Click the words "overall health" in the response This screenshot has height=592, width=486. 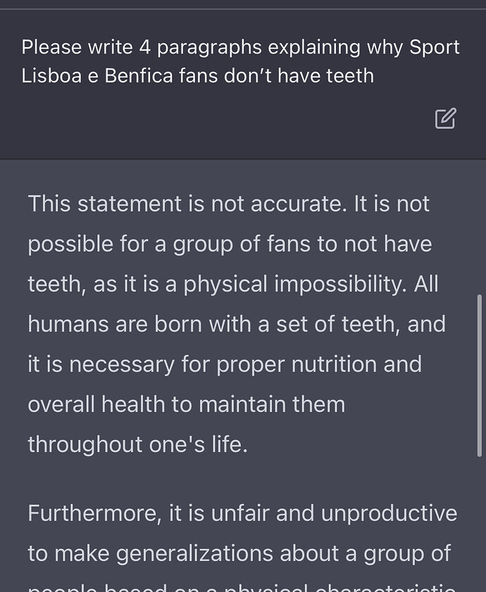96,404
